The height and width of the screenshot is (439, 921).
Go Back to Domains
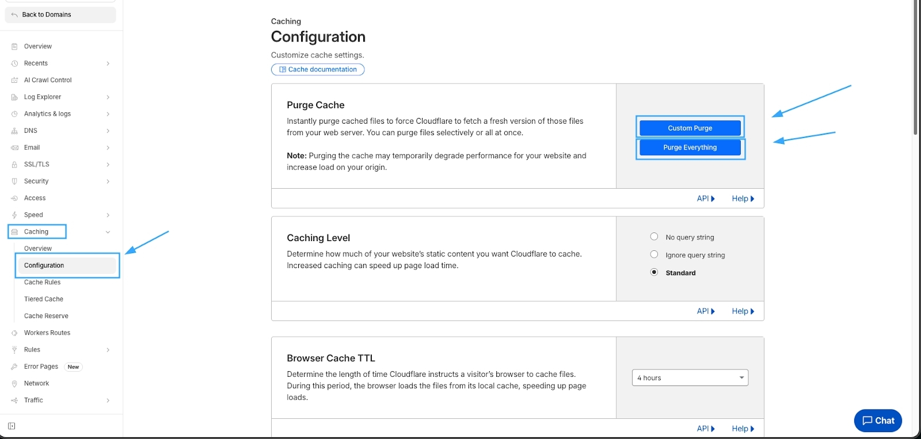click(60, 15)
